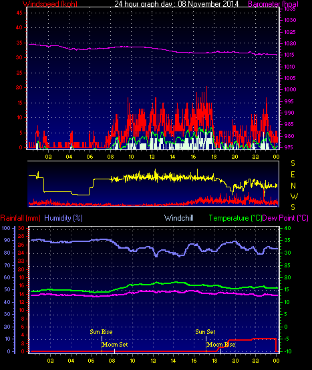Select the Windchill legend label
This screenshot has height=370, width=312.
[179, 218]
